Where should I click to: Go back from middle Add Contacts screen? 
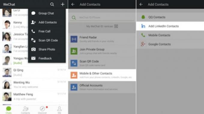(x=73, y=4)
